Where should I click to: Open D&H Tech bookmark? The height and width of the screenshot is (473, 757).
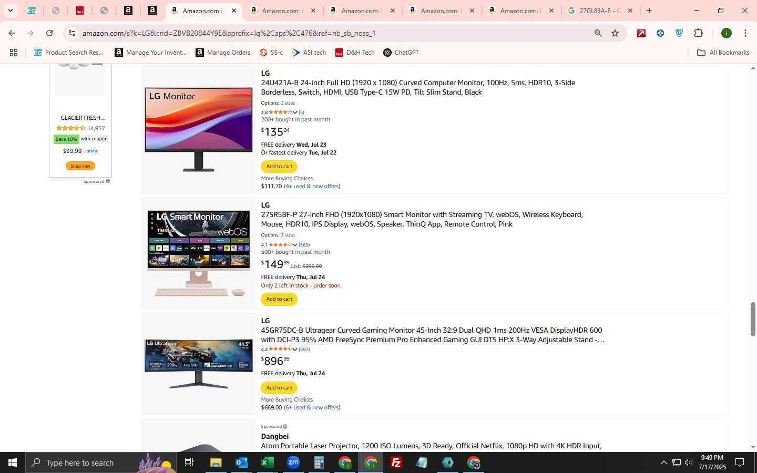point(355,53)
